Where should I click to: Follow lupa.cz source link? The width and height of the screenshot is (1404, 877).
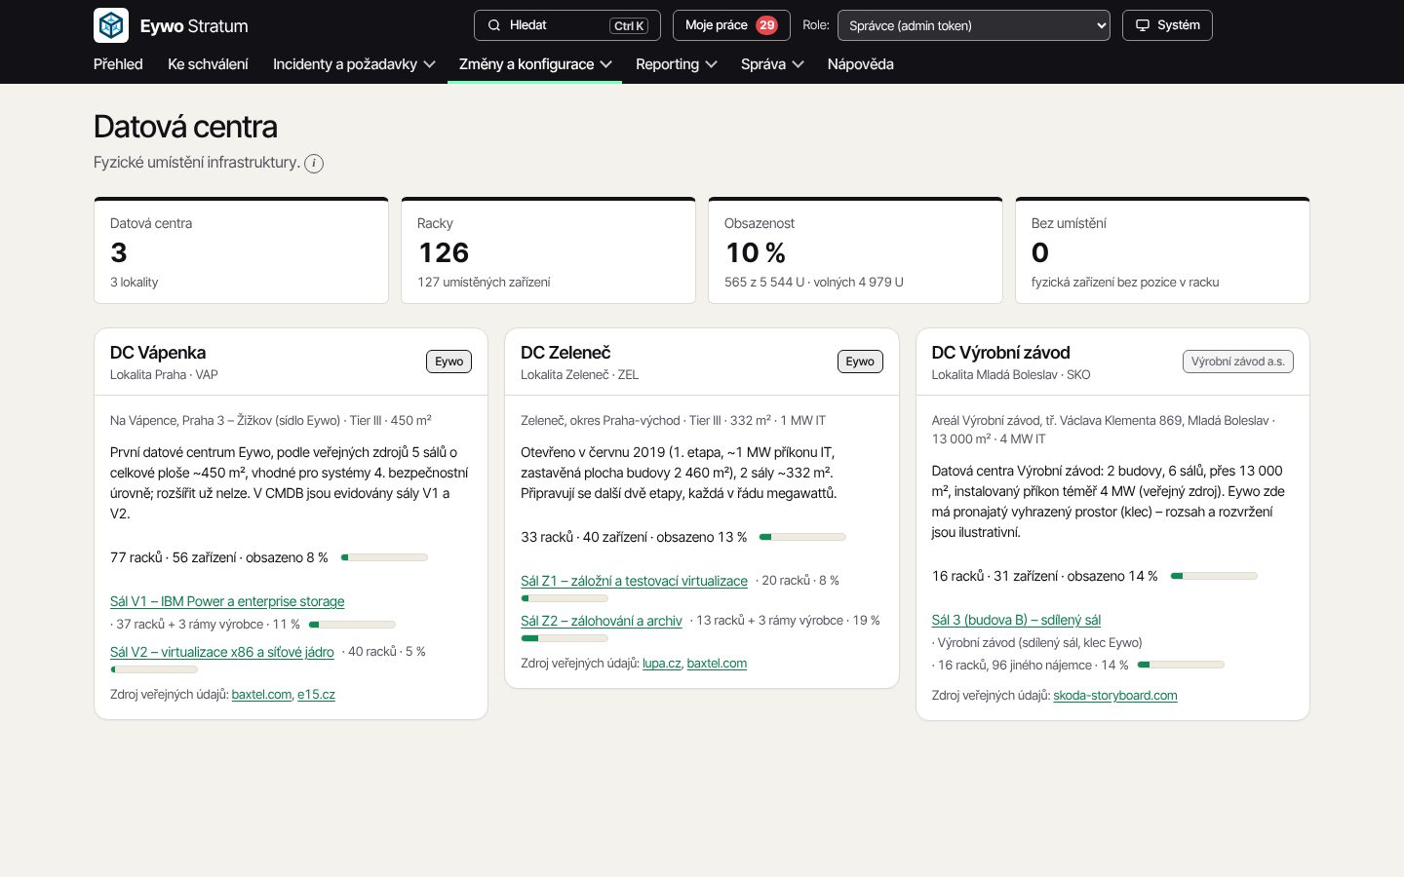point(662,664)
